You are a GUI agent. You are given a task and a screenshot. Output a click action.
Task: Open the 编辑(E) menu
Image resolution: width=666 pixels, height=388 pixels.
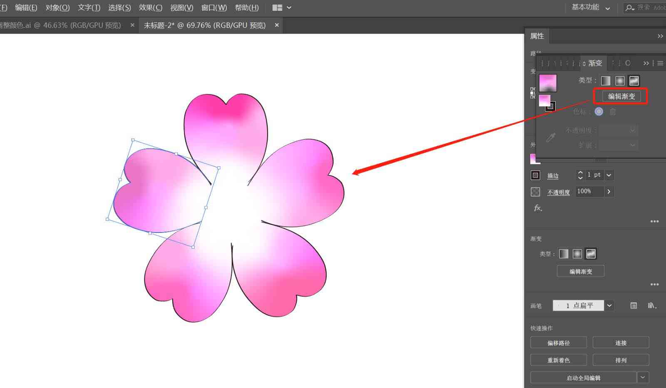tap(26, 7)
